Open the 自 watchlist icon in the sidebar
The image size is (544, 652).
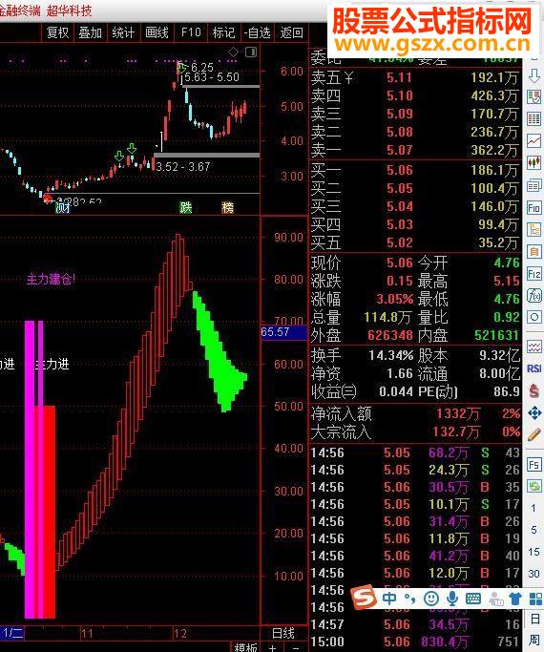point(534,252)
